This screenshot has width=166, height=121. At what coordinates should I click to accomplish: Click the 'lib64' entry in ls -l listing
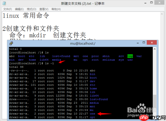point(94,96)
